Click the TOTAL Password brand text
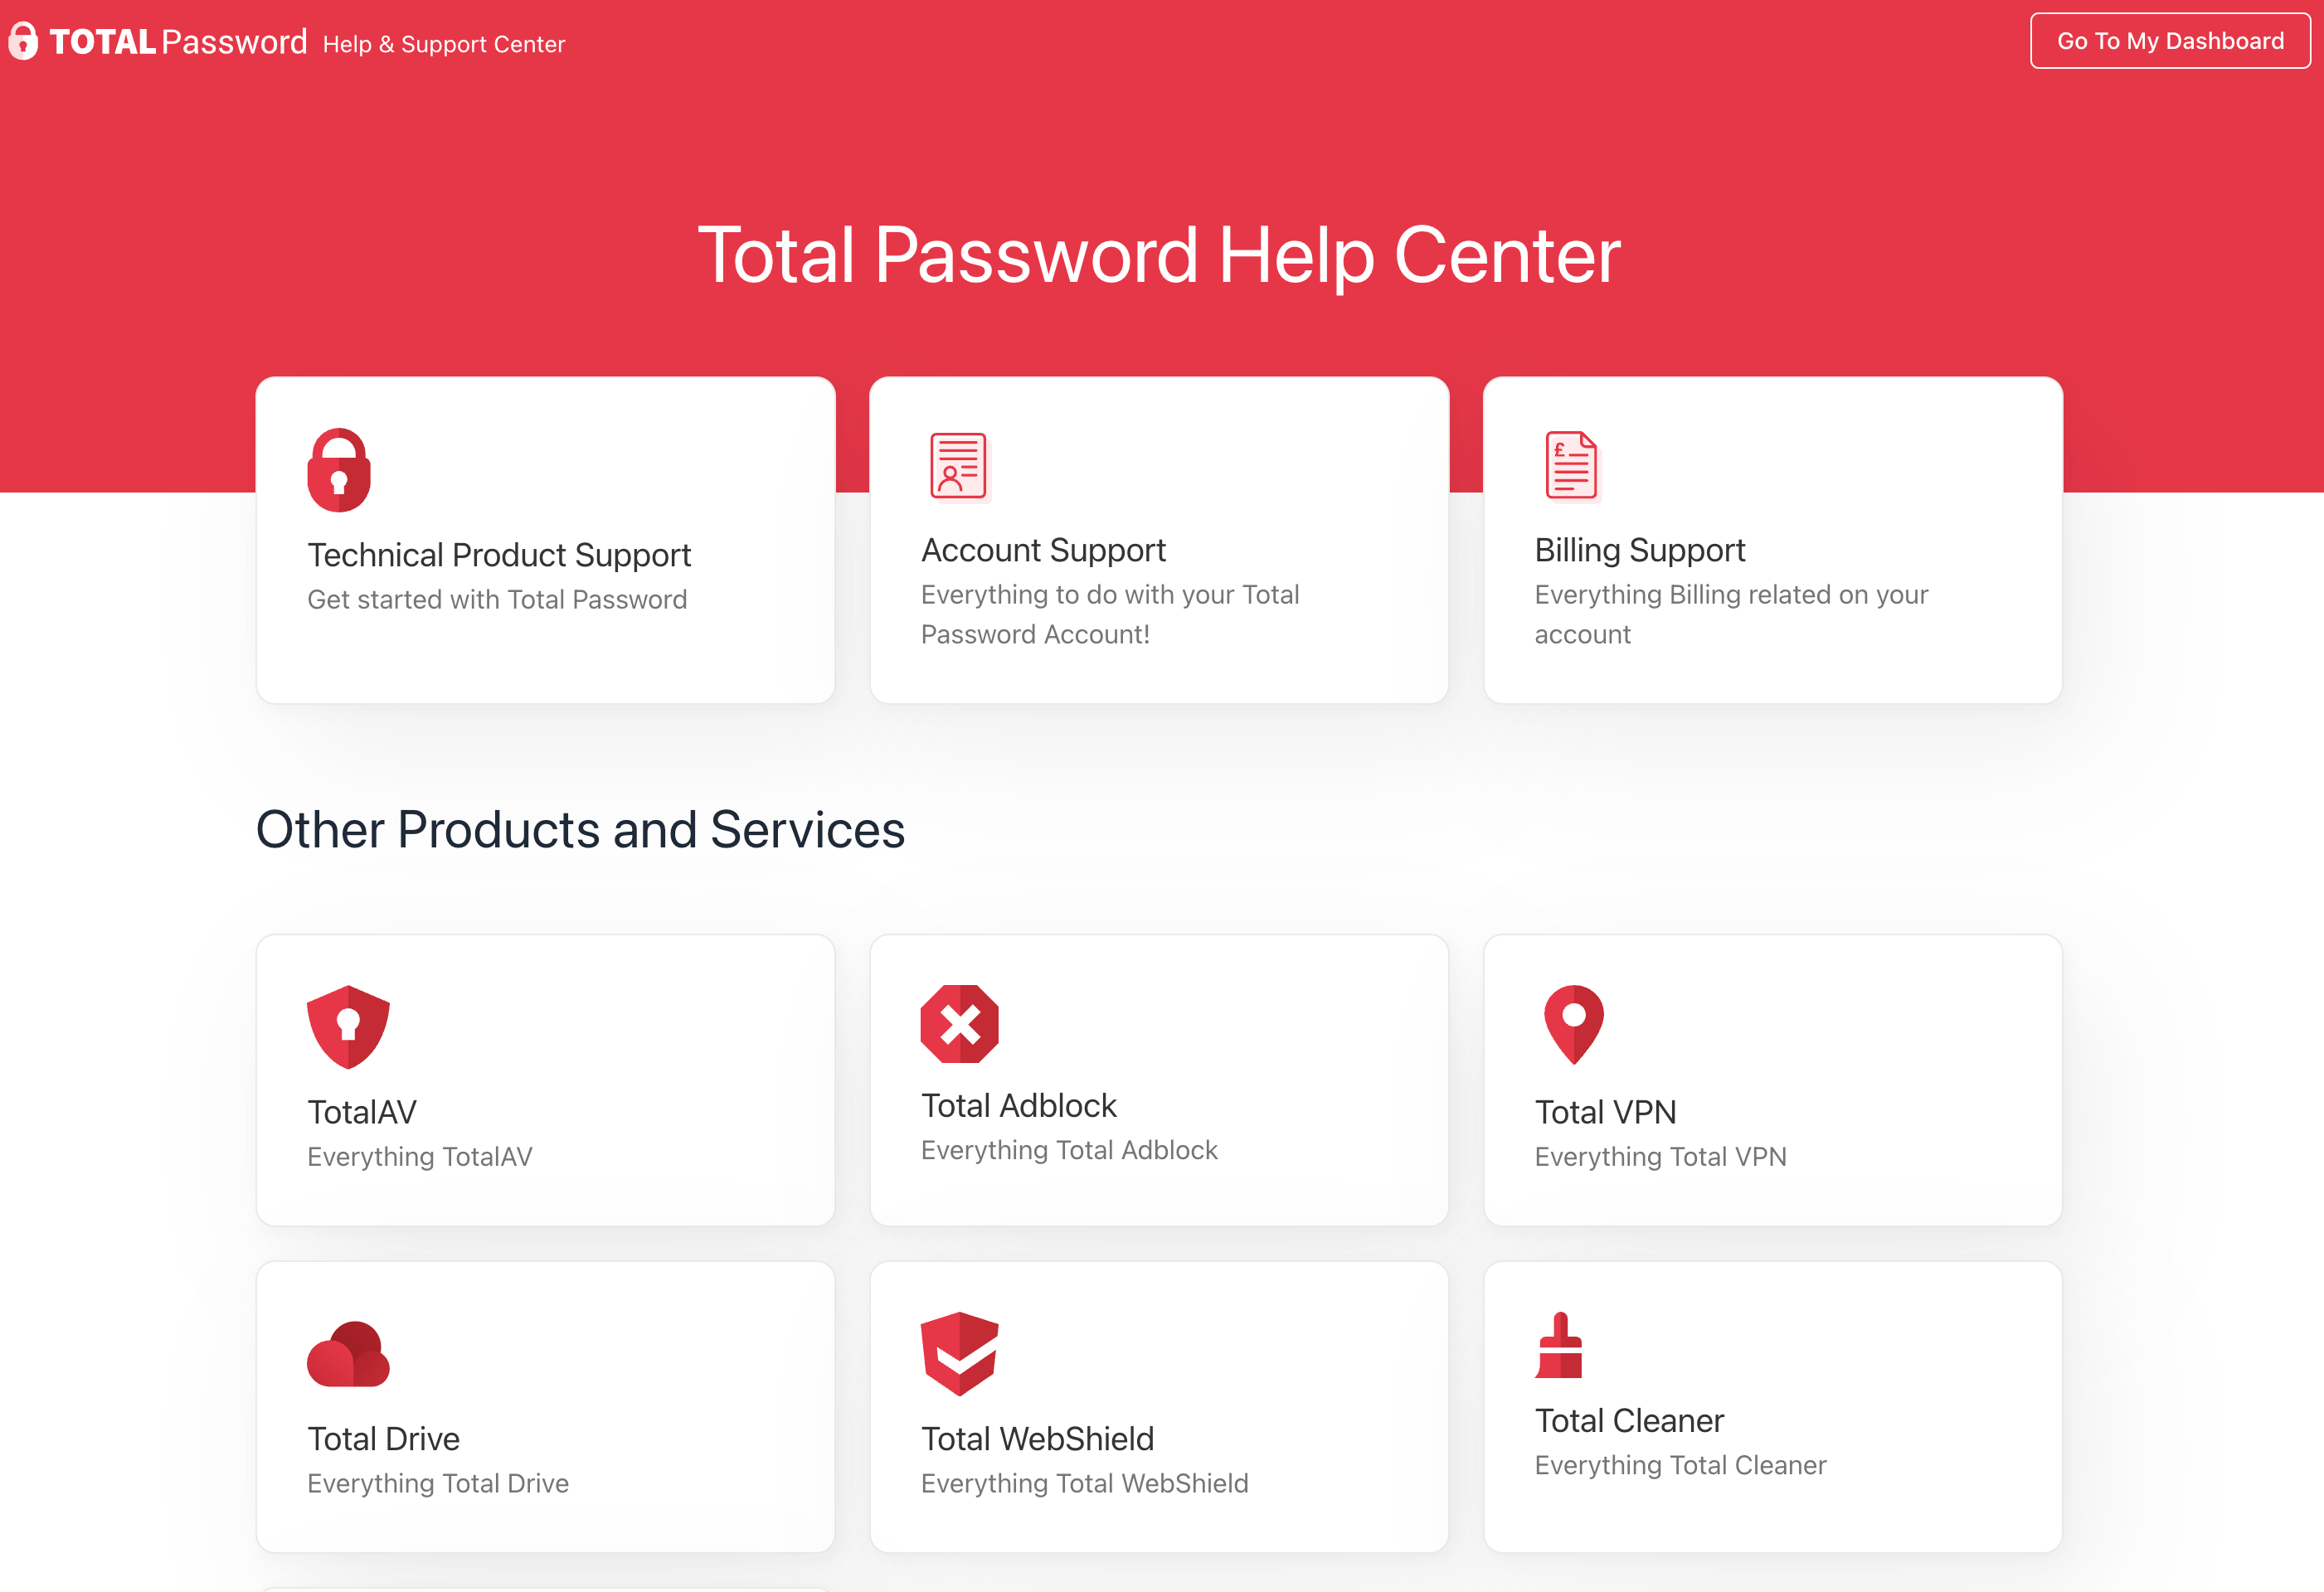 [x=178, y=42]
